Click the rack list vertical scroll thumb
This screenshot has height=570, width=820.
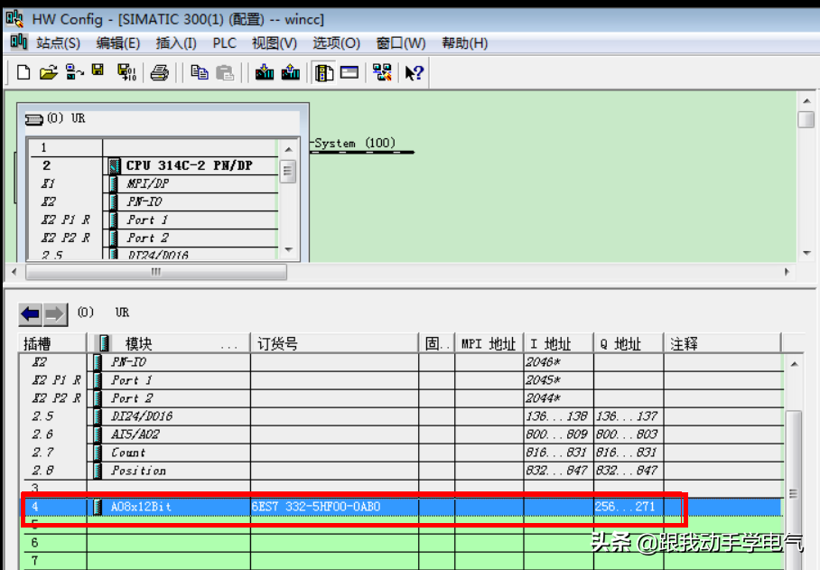click(x=288, y=172)
